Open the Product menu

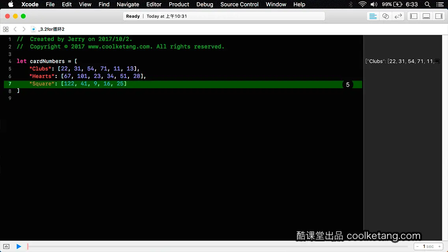[179, 4]
